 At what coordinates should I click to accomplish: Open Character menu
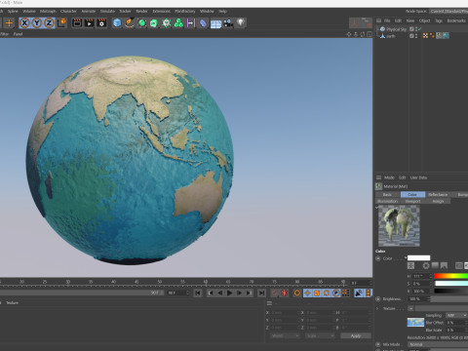coord(68,11)
